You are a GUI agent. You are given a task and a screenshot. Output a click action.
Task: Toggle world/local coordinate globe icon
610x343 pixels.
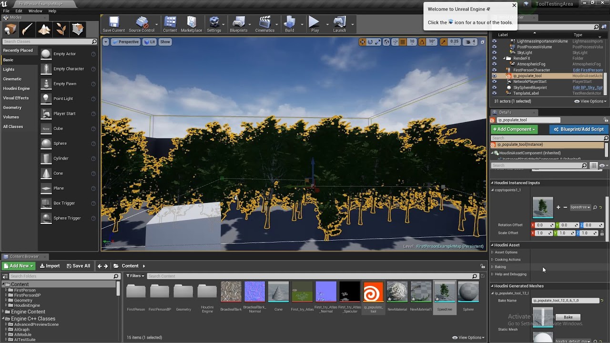coord(386,42)
